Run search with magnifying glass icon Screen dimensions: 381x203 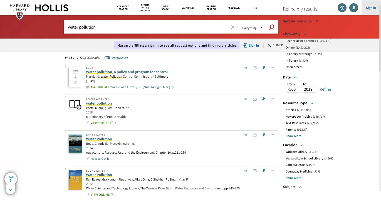pos(271,27)
